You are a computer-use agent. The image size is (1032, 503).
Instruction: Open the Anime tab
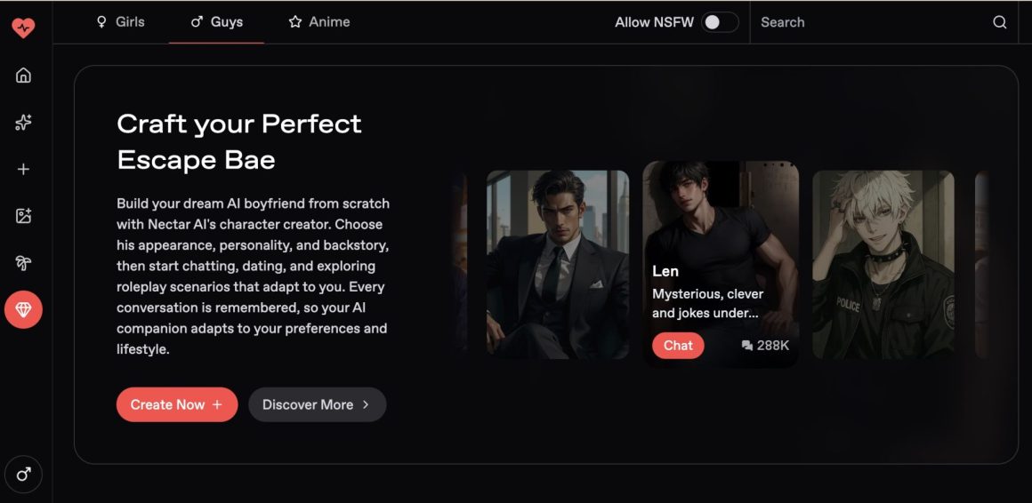(319, 22)
